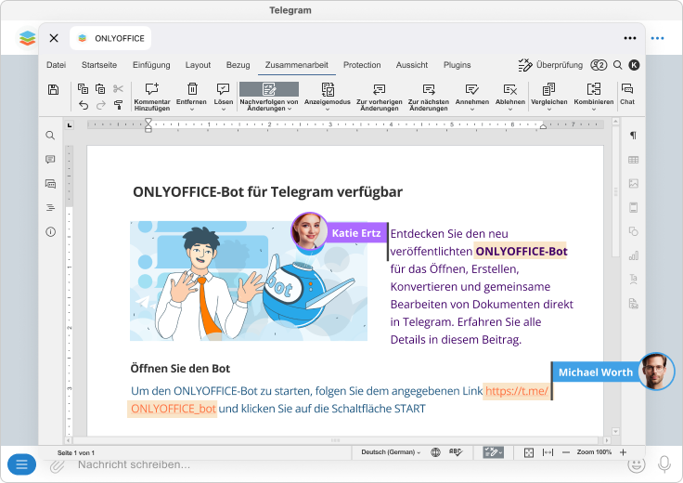Screen dimensions: 683x483
Task: Click the Copy icon in toolbar
Action: (83, 88)
